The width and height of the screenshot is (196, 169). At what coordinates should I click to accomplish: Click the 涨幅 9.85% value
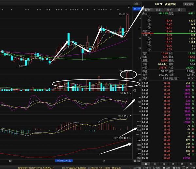pyautogui.click(x=164, y=61)
